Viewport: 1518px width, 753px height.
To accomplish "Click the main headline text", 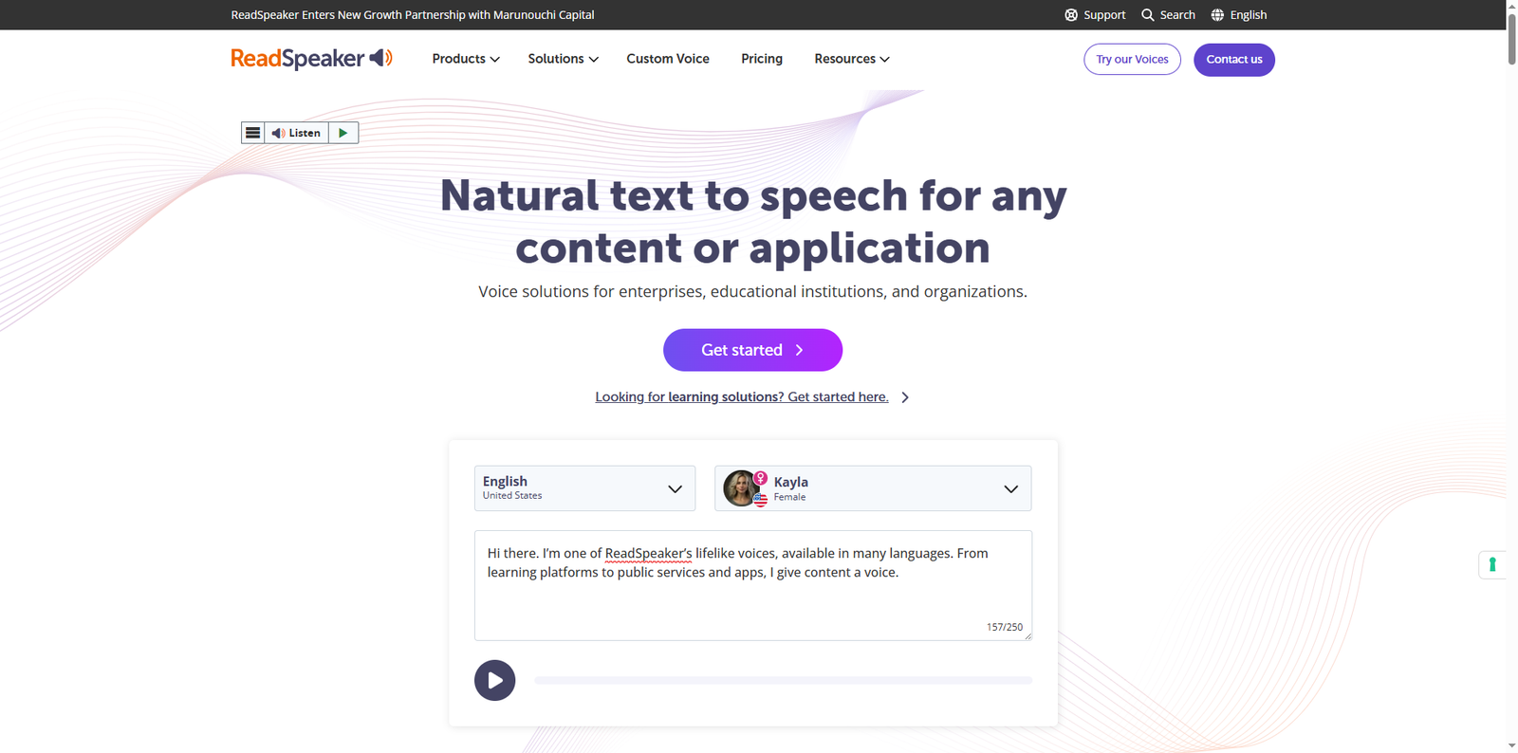I will (753, 221).
